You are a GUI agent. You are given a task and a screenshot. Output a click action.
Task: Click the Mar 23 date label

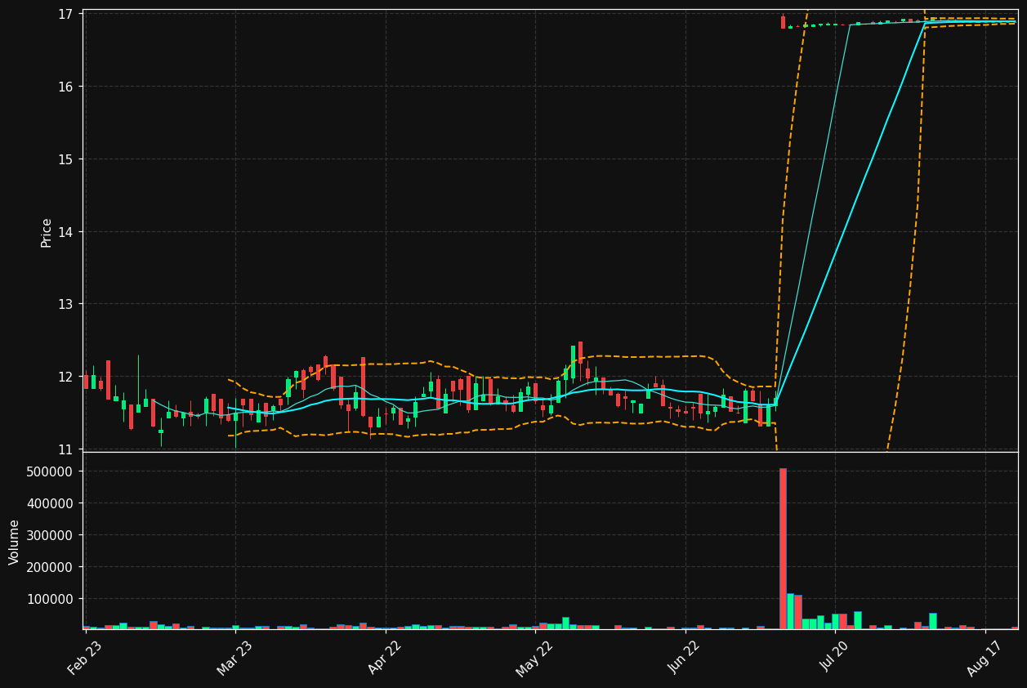(234, 658)
